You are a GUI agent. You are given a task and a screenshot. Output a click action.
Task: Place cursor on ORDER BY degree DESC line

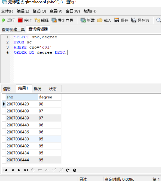(x=40, y=52)
